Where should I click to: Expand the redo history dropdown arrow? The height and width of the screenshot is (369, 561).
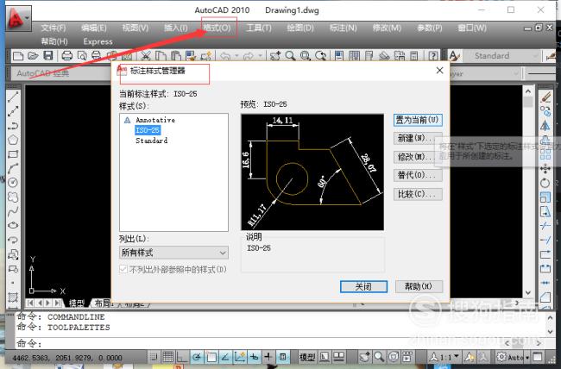261,56
